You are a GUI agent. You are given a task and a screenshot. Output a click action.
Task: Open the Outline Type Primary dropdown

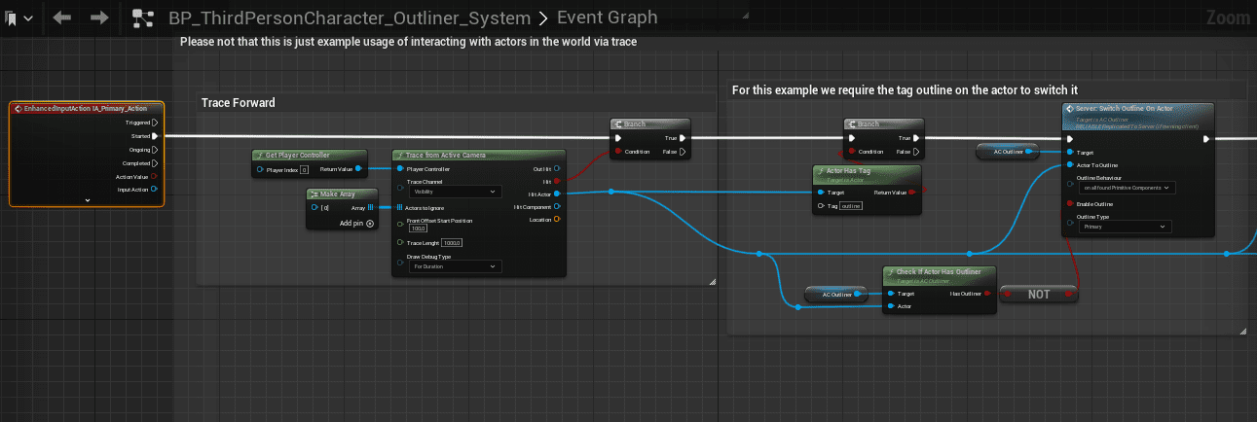(x=1125, y=227)
